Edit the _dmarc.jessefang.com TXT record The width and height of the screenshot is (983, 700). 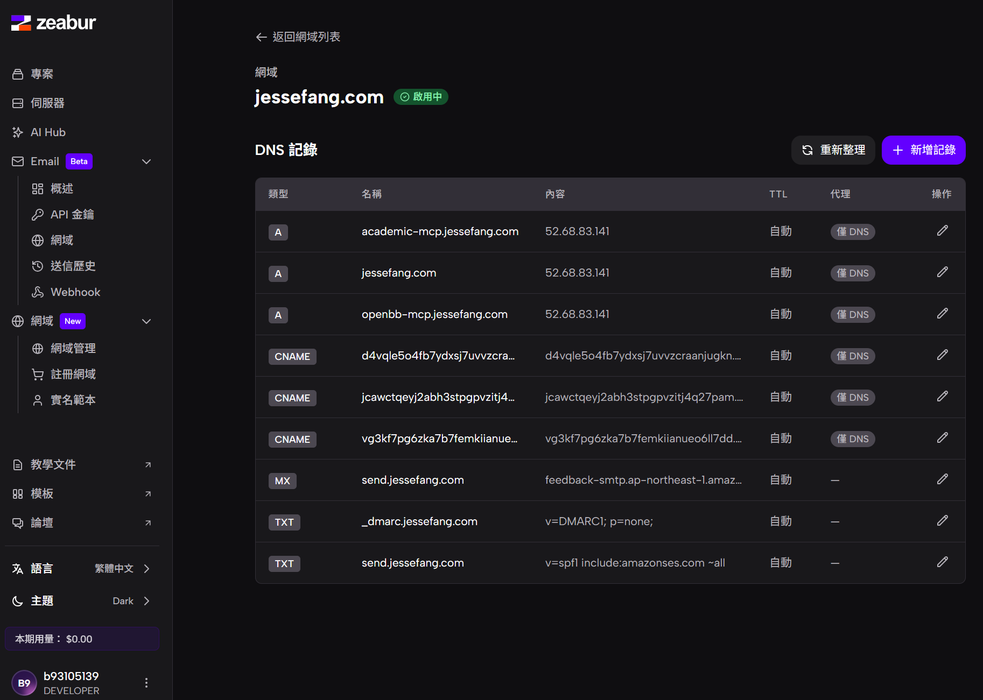pos(942,521)
